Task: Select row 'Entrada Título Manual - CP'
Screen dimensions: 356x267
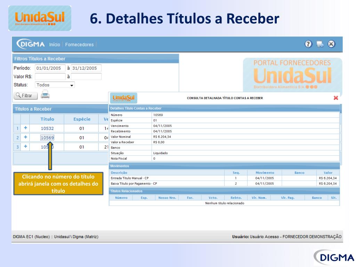Action: click(x=224, y=178)
